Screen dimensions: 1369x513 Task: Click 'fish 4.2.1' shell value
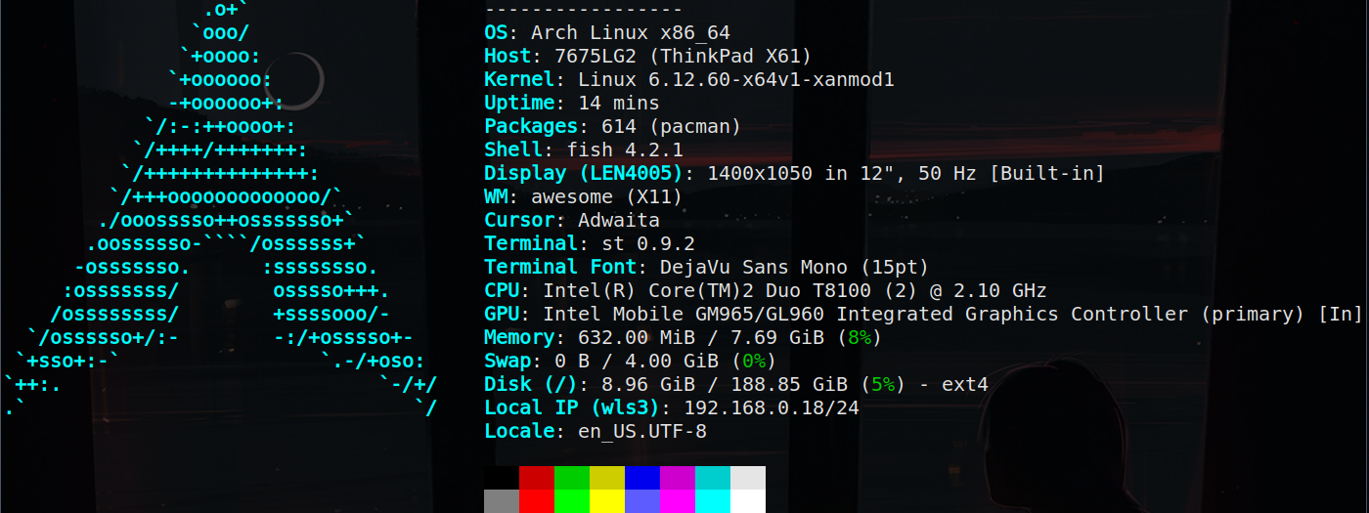[x=625, y=150]
